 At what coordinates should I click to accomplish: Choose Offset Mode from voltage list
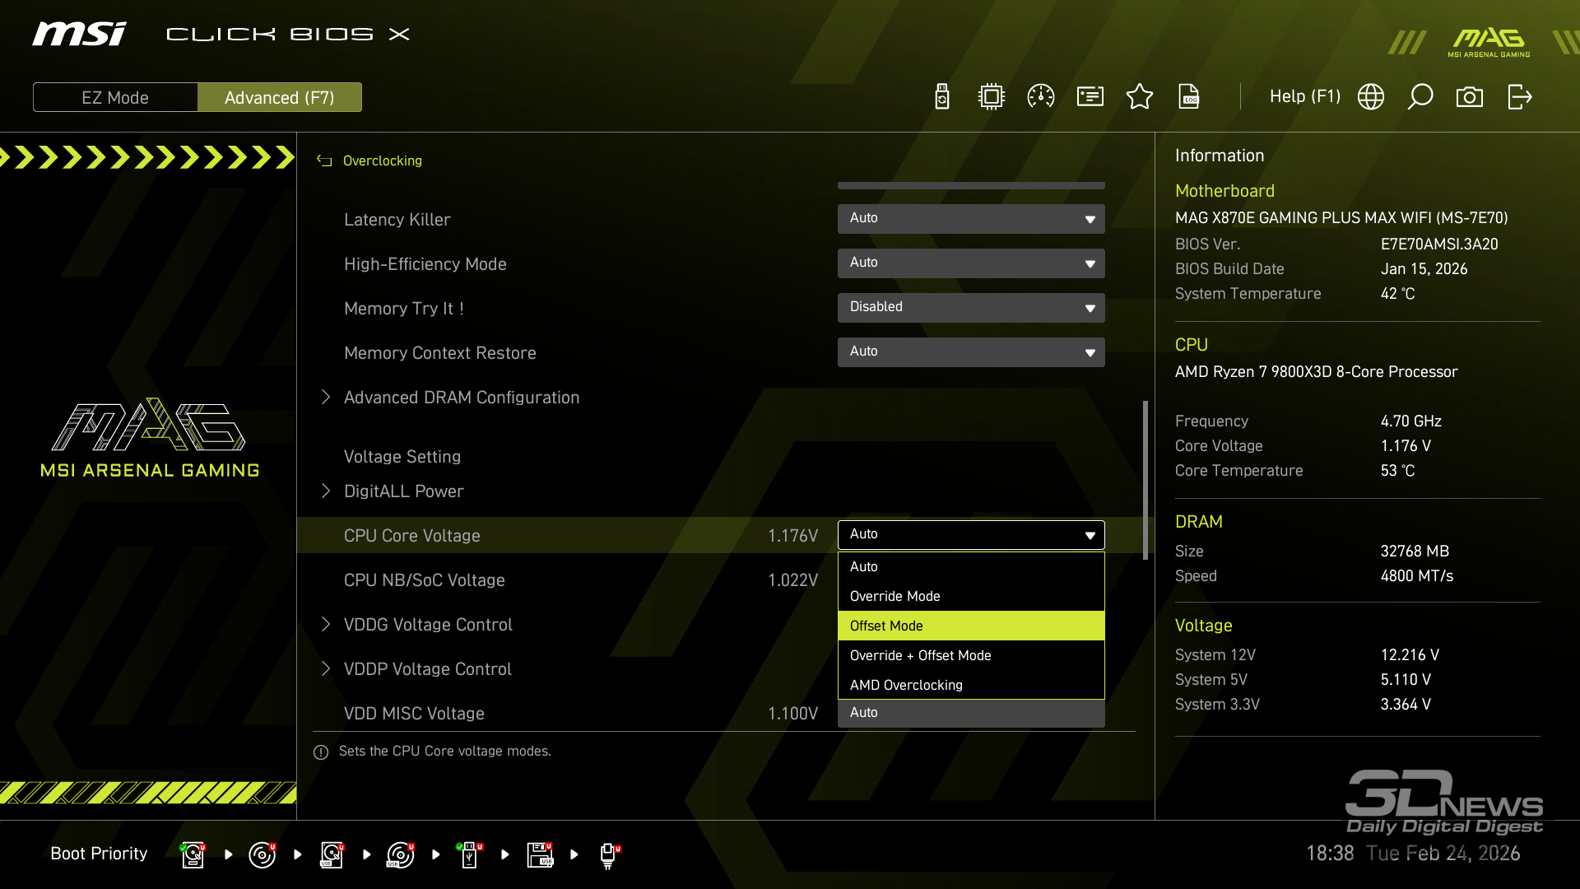(x=971, y=626)
